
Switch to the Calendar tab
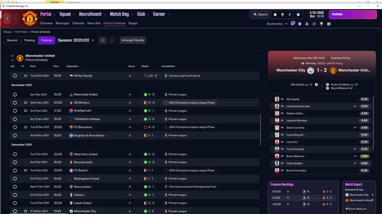78,23
